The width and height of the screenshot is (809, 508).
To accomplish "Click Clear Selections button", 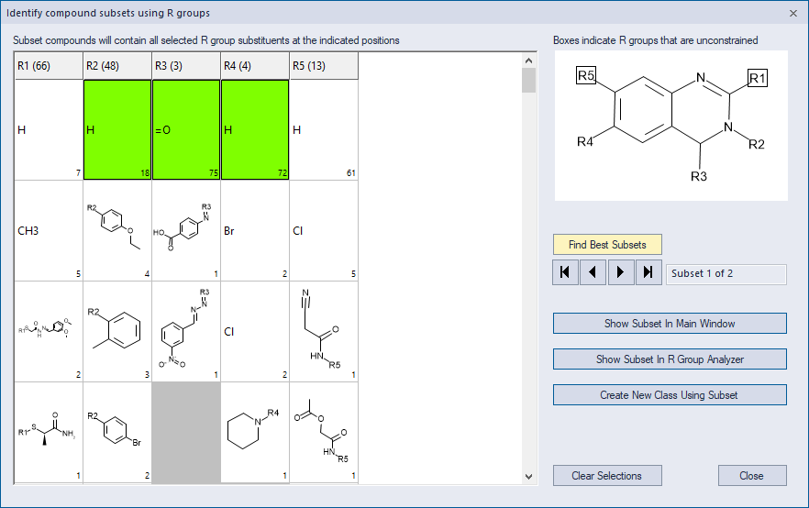I will [x=607, y=476].
